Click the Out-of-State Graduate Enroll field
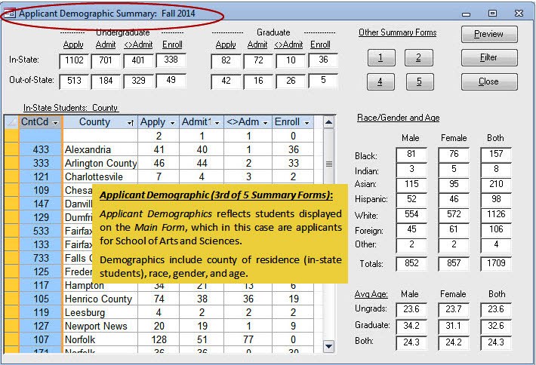This screenshot has height=365, width=536. tap(322, 81)
